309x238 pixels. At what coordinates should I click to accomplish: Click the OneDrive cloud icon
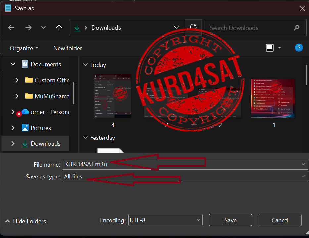[x=25, y=112]
